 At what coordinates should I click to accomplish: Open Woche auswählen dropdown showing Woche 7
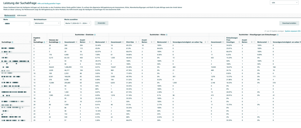point(78,23)
